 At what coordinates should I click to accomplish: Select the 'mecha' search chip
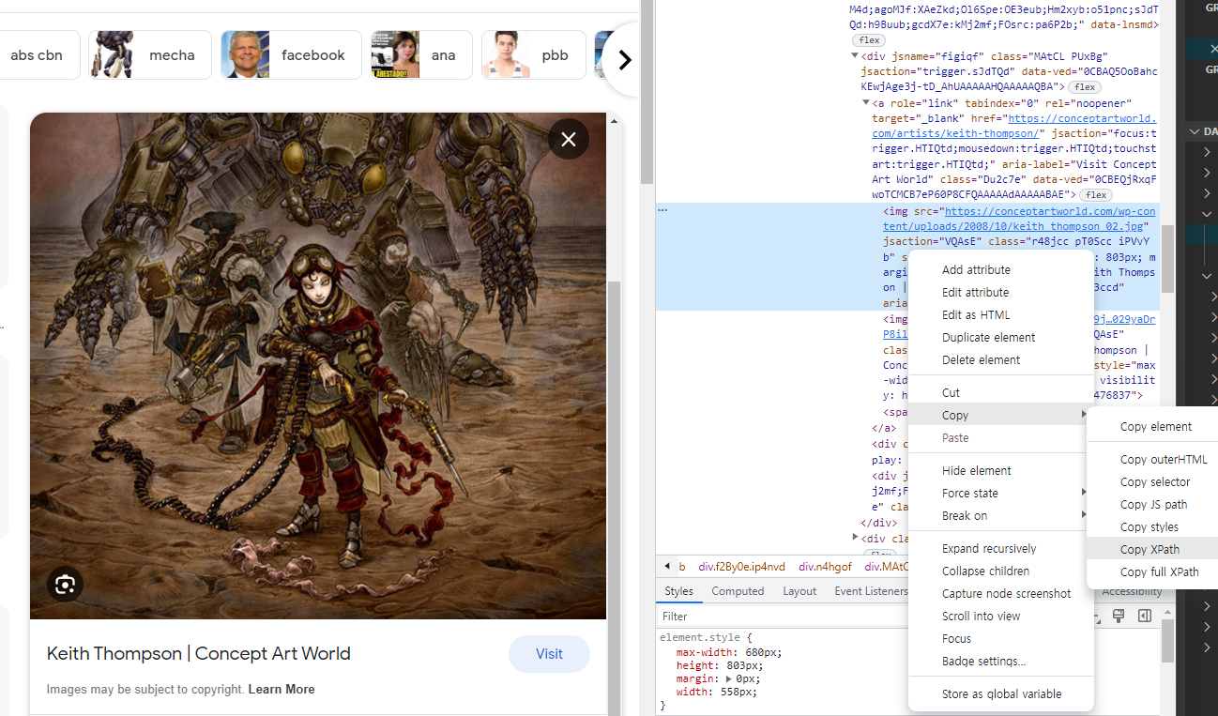click(150, 54)
